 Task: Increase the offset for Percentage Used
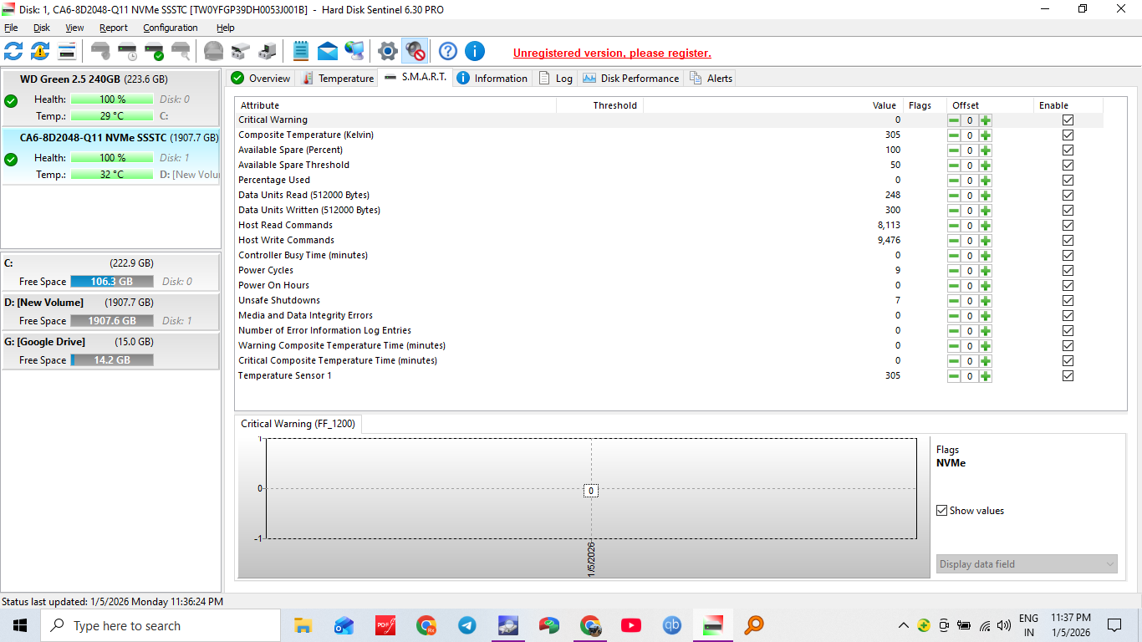pos(986,181)
